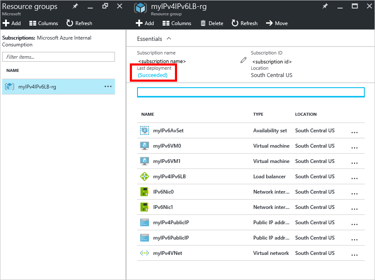The height and width of the screenshot is (280, 375).
Task: Open Columns in the resource group blade
Action: tap(177, 23)
